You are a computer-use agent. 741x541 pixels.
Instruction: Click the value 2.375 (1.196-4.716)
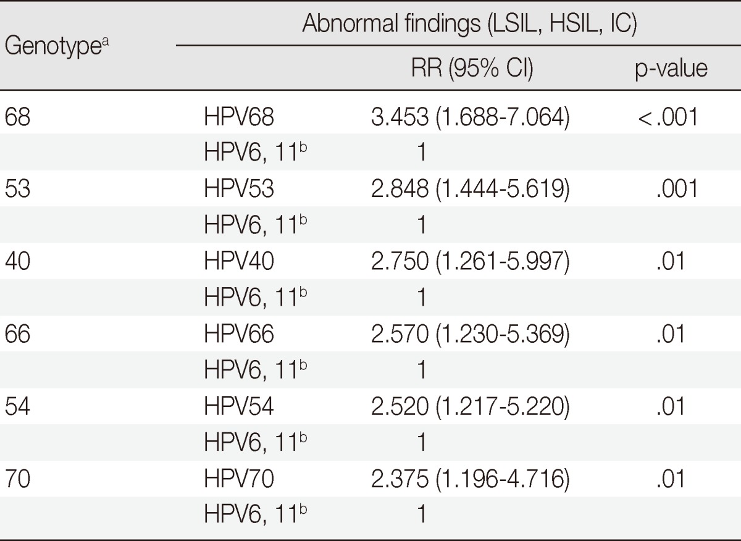[467, 480]
